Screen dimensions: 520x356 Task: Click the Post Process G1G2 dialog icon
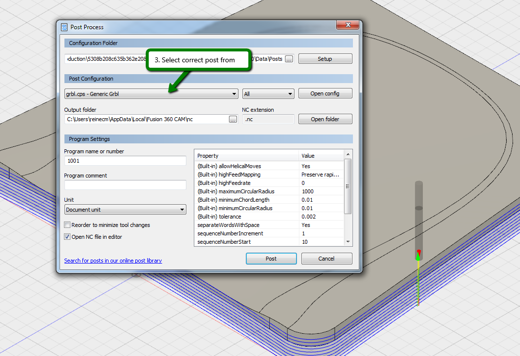point(63,27)
